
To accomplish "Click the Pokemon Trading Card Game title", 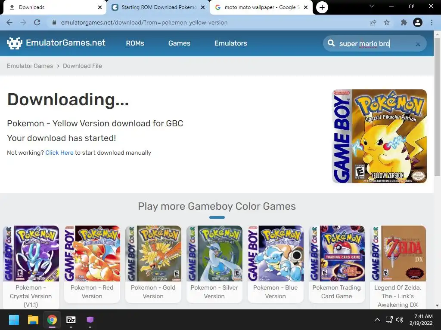I will pos(337,292).
